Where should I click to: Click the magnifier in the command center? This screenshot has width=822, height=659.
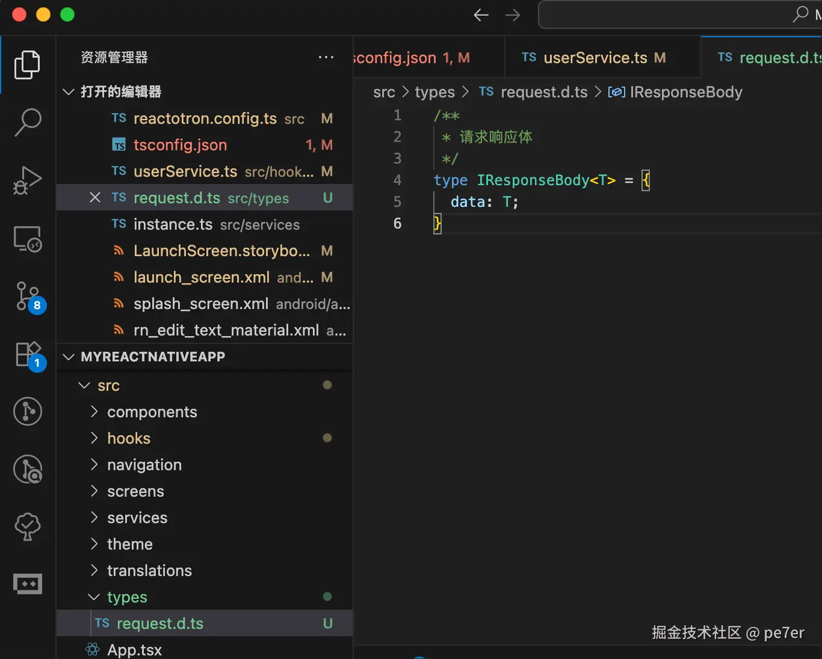click(800, 14)
